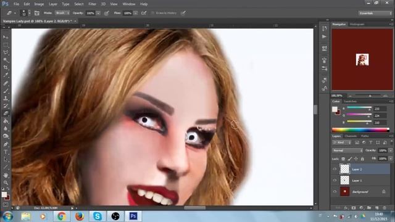Click the new group folder icon
This screenshot has height=222, width=395.
(x=369, y=208)
